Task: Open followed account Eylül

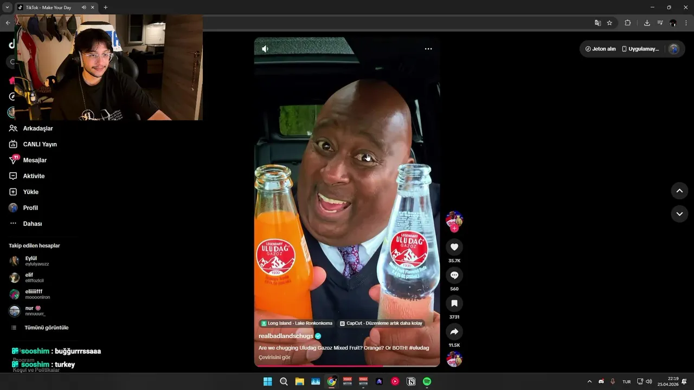Action: [x=29, y=261]
